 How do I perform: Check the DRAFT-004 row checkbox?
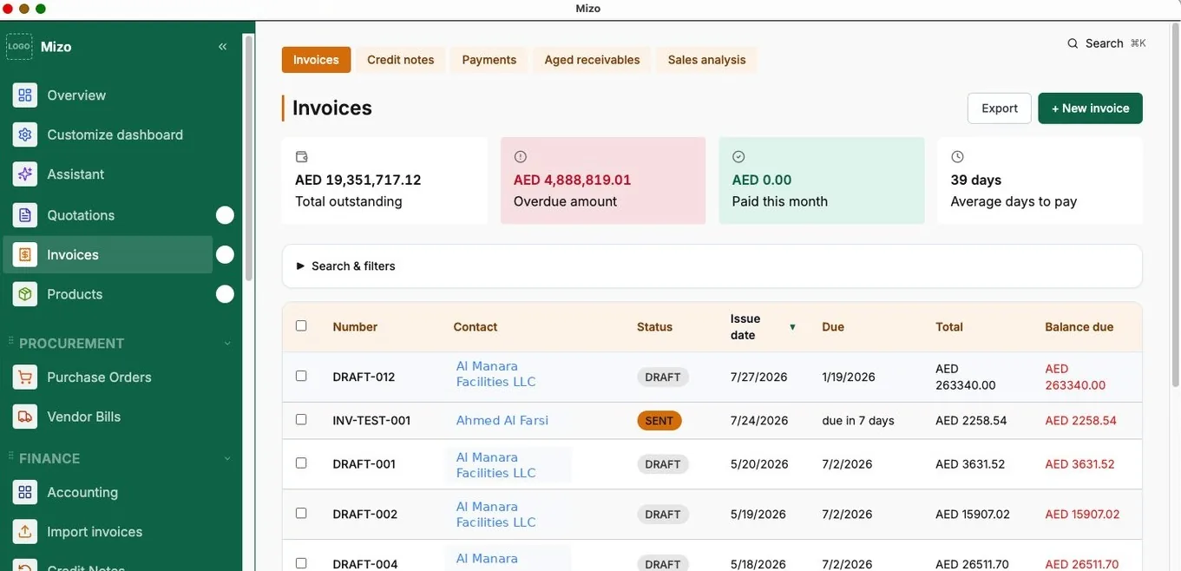coord(301,563)
